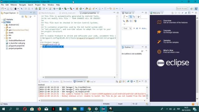Click the Quick Access search field

coord(182,8)
